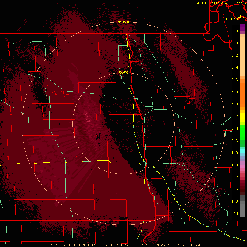The height and width of the screenshot is (247, 247).
Task: Pick the bright green swatch in the legend
Action: point(242,132)
